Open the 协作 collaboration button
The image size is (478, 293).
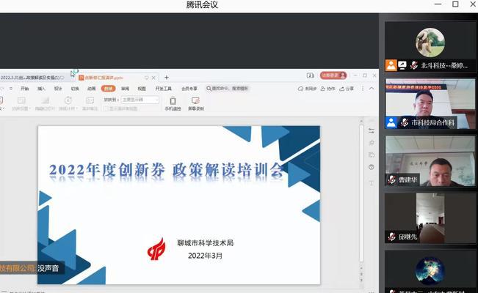(327, 89)
